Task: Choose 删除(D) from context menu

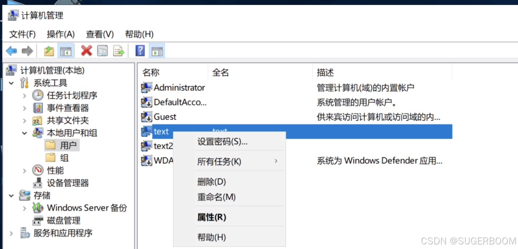Action: coord(229,182)
